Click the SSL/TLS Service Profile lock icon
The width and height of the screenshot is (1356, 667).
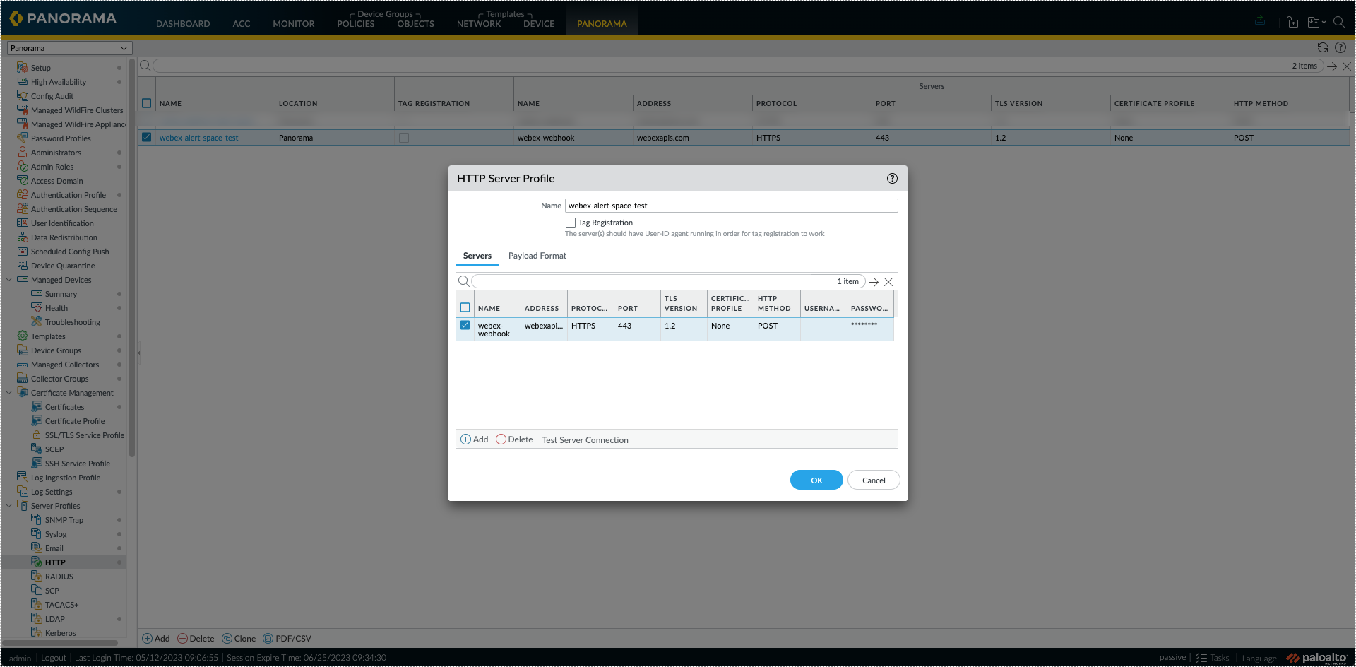click(x=37, y=435)
